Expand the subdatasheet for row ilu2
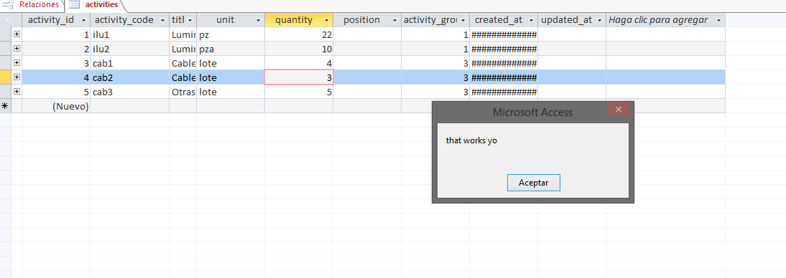Viewport: 786px width, 278px height. pyautogui.click(x=17, y=49)
